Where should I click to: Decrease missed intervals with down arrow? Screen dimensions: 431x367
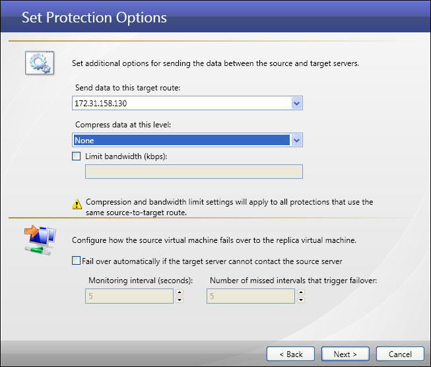coord(301,300)
